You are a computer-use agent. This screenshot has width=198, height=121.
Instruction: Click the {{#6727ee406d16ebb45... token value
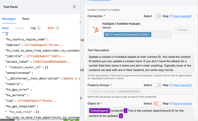[x=52, y=61]
